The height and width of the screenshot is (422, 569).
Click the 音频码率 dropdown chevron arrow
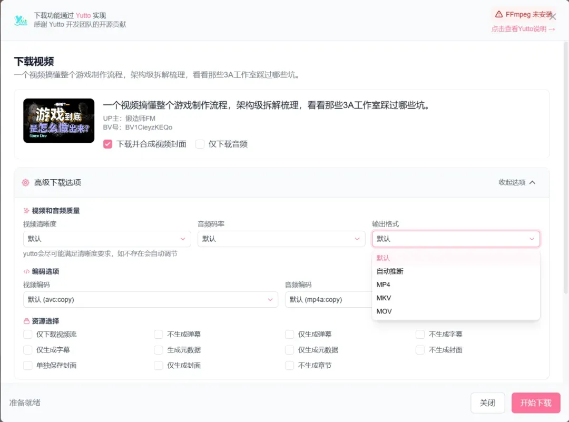click(x=357, y=239)
